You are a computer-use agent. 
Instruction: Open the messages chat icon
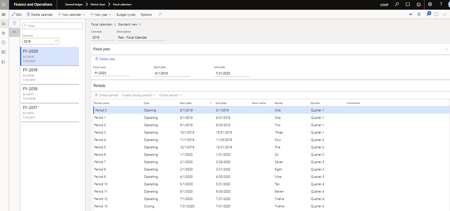(408, 4)
